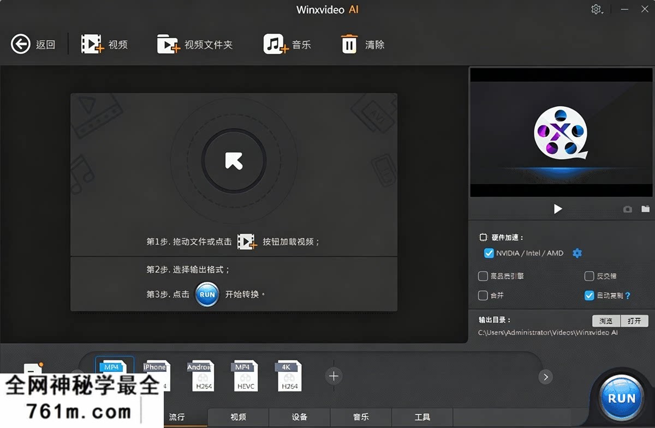Click the 返回 back arrow button

coord(33,44)
